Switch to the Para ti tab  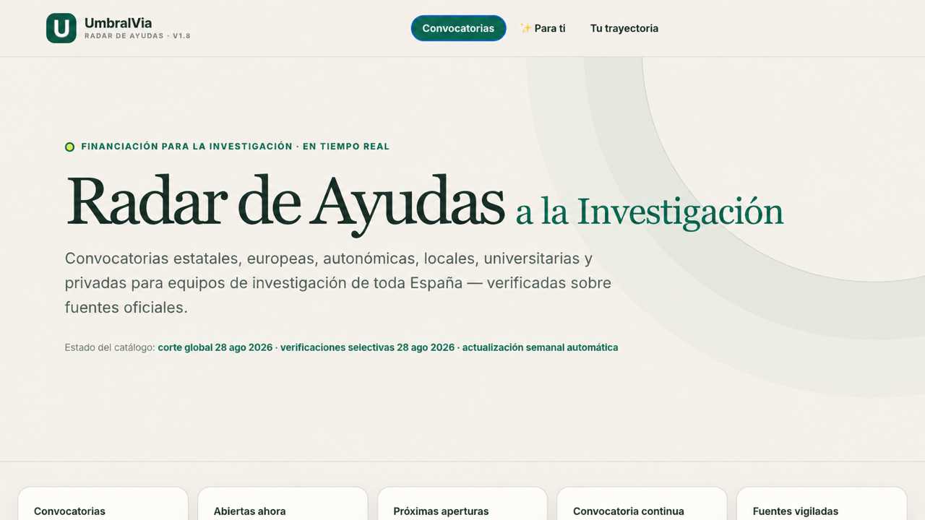tap(543, 28)
